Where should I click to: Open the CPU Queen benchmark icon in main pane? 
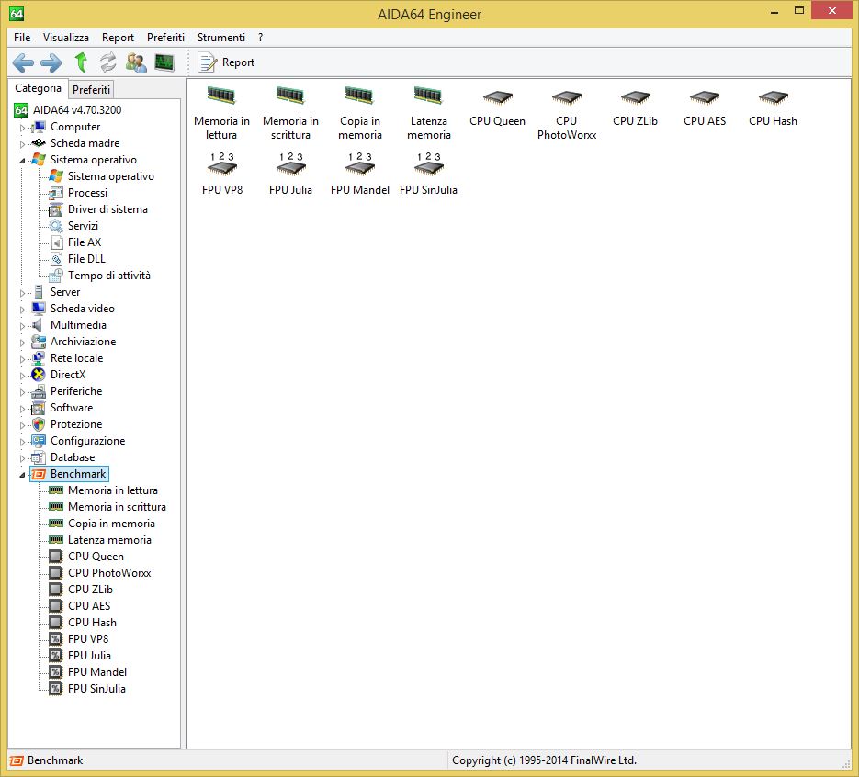point(497,98)
